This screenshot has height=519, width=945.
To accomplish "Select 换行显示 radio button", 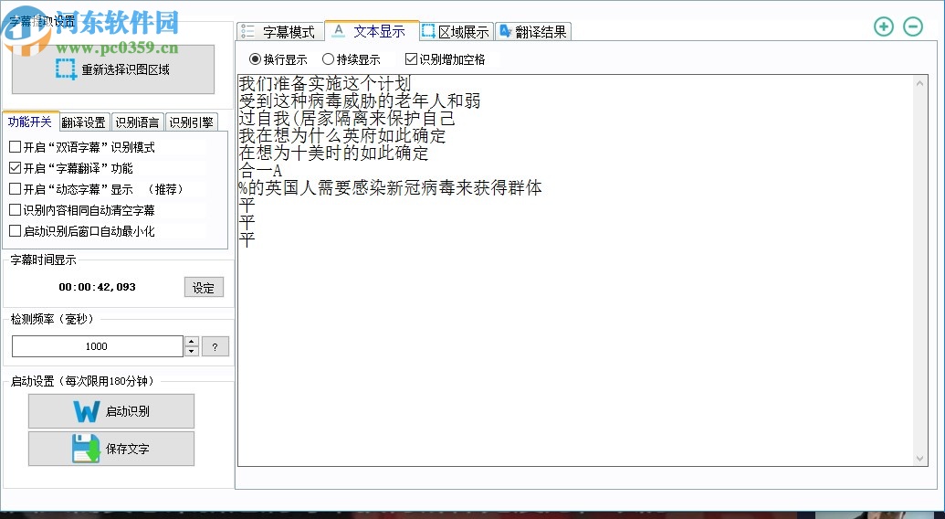I will point(255,59).
